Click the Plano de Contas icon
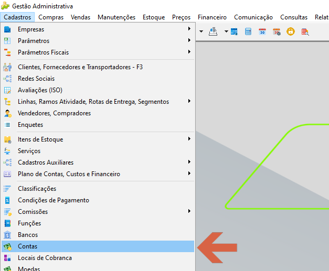Image resolution: width=329 pixels, height=271 pixels. tap(7, 174)
